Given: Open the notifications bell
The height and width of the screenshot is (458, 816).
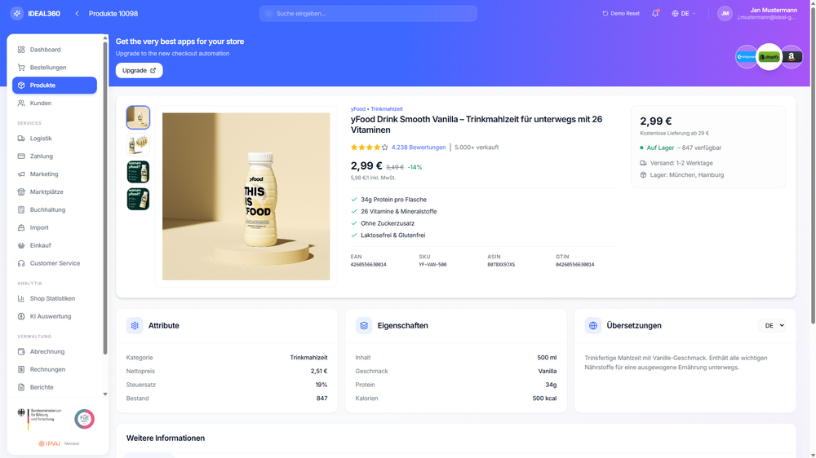Looking at the screenshot, I should pos(655,14).
